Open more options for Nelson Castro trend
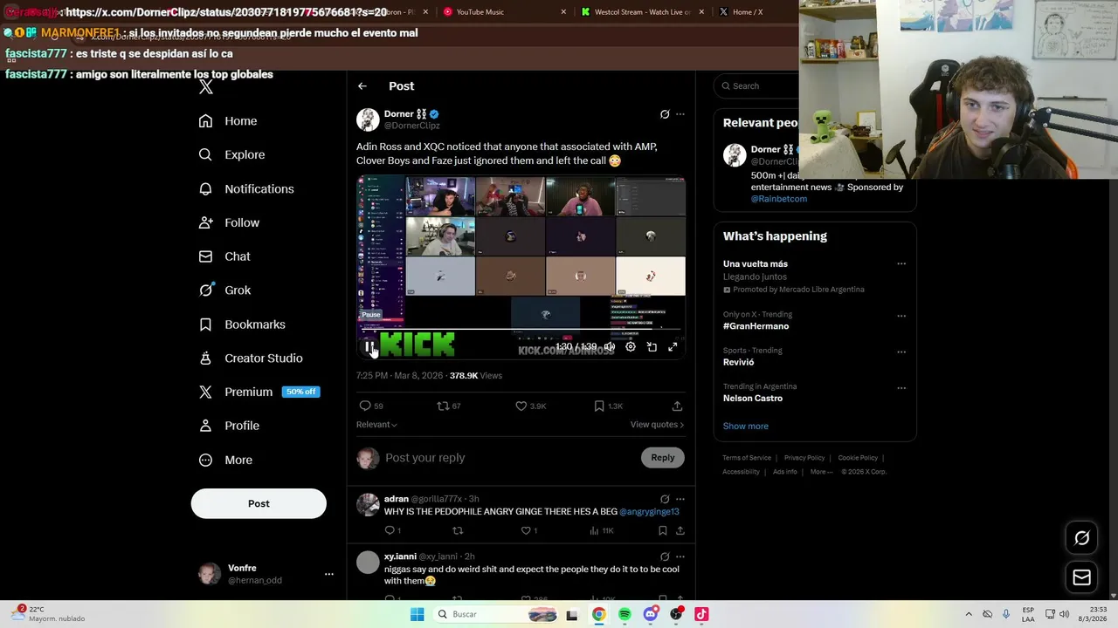The image size is (1118, 628). (x=901, y=388)
